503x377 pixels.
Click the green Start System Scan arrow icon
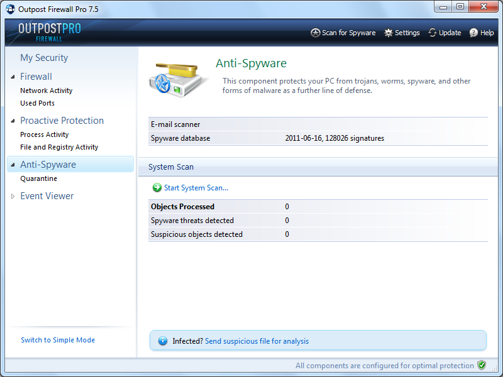[x=157, y=188]
